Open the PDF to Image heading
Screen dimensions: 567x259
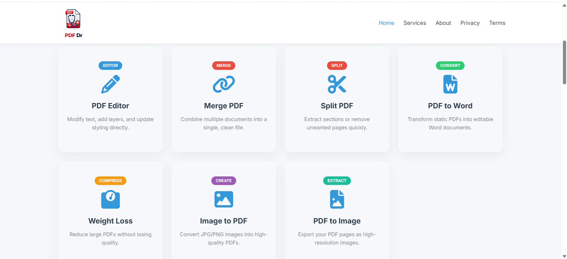click(x=337, y=221)
